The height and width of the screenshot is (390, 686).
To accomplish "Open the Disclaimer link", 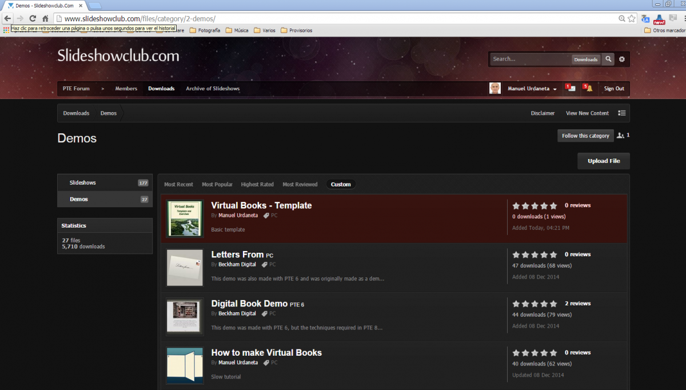I will click(x=543, y=113).
